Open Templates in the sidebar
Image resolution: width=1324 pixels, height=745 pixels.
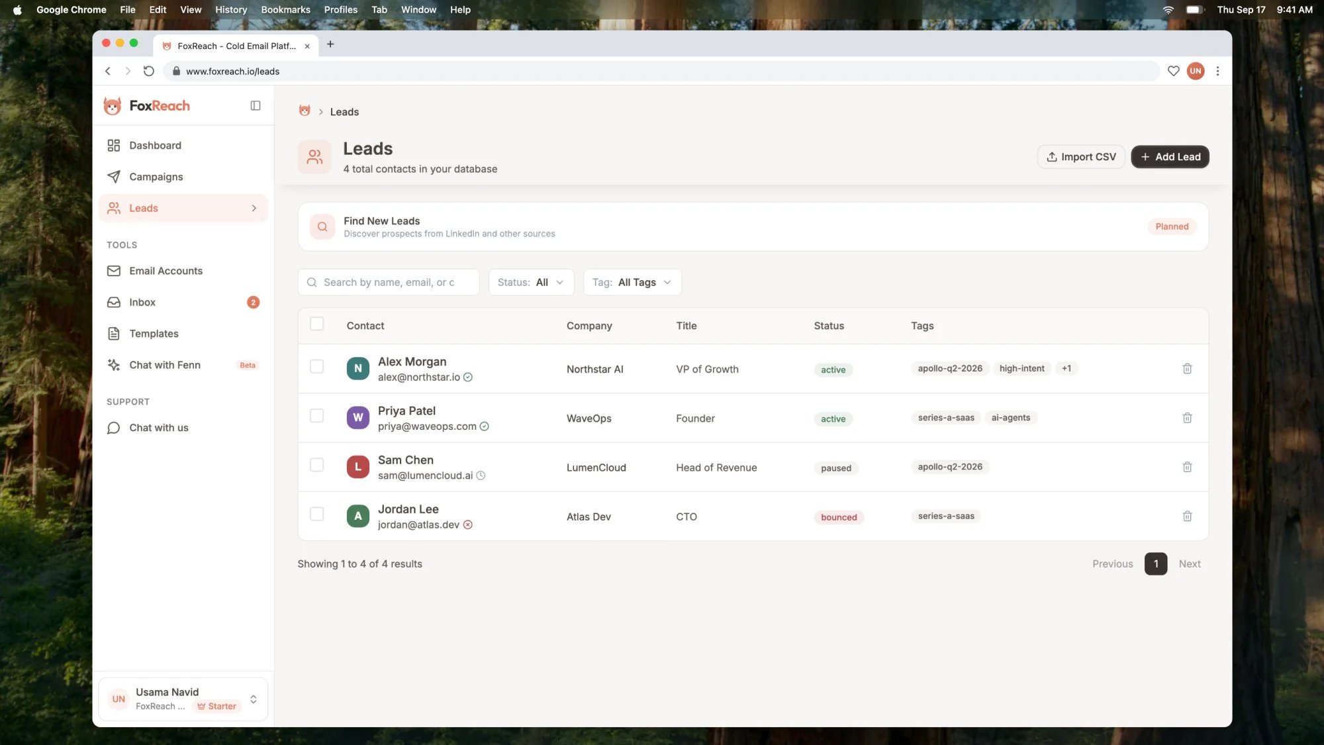coord(183,334)
